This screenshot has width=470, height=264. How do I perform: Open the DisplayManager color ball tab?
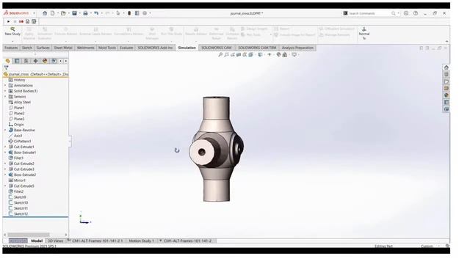click(45, 61)
